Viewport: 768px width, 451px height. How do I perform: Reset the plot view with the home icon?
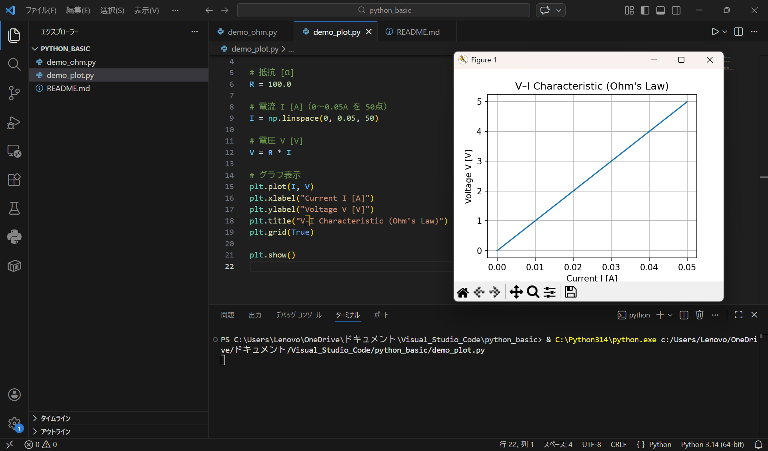tap(463, 292)
